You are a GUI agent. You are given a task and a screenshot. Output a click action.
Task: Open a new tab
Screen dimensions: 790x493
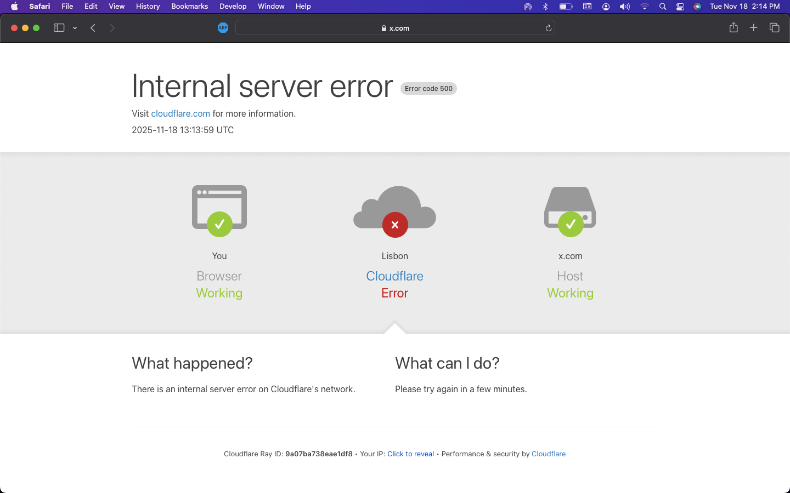pyautogui.click(x=754, y=27)
